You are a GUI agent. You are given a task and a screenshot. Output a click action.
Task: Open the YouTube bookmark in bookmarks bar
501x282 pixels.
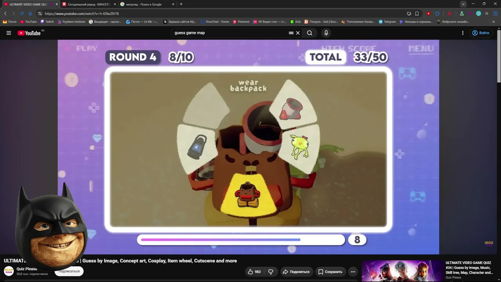click(29, 22)
